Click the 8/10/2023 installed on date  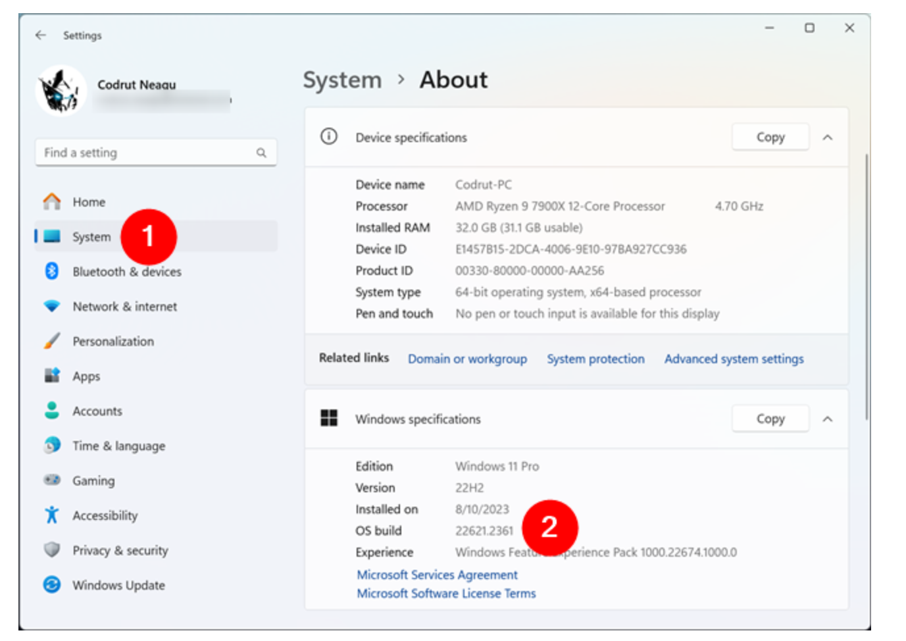[x=482, y=509]
